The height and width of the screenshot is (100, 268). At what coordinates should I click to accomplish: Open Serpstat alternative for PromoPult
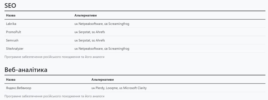[x=85, y=32]
